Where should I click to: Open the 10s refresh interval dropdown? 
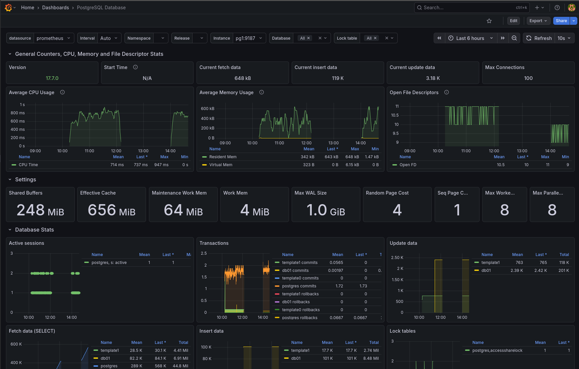(564, 38)
